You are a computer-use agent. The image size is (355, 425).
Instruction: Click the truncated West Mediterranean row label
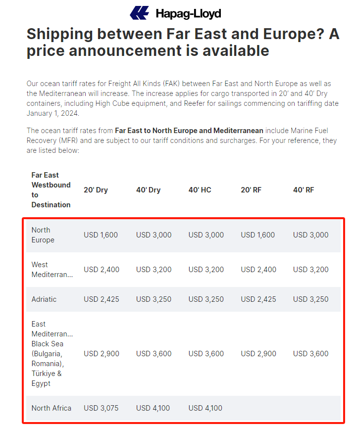(x=52, y=270)
